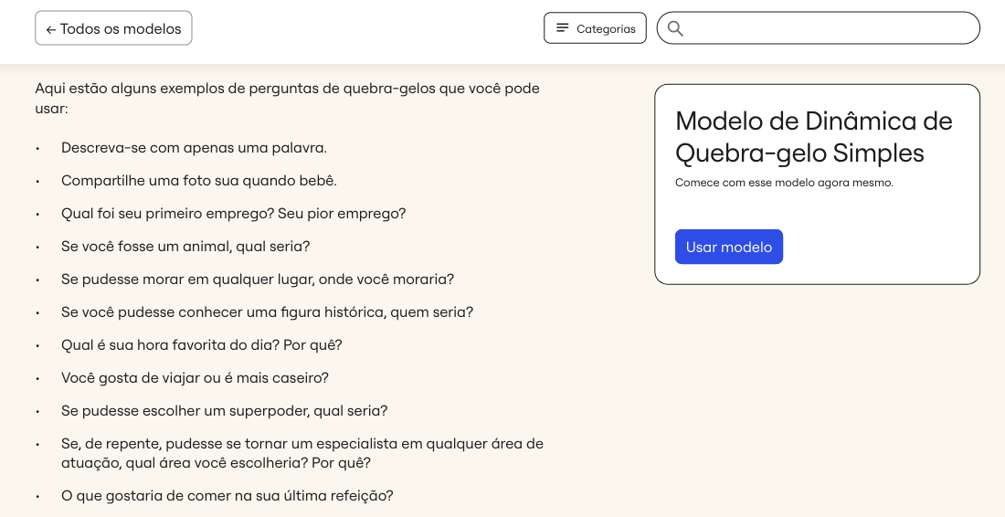
Task: Click the text Comece com esse modelo agora mesmo
Action: 784,183
